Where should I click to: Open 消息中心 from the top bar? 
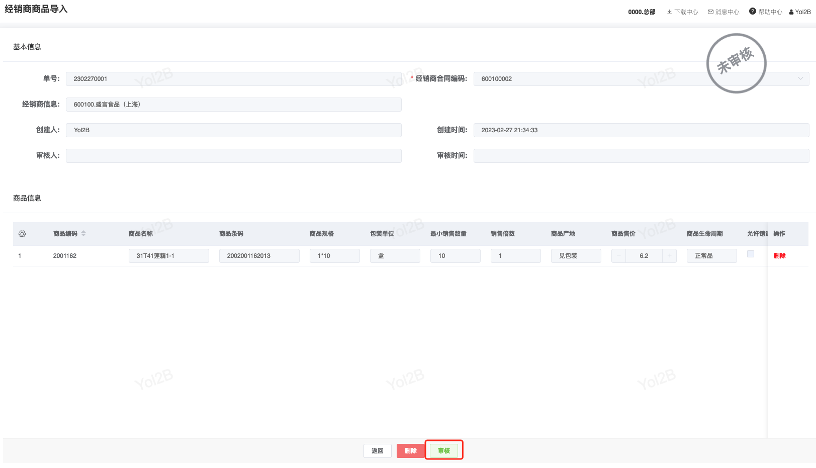[723, 12]
